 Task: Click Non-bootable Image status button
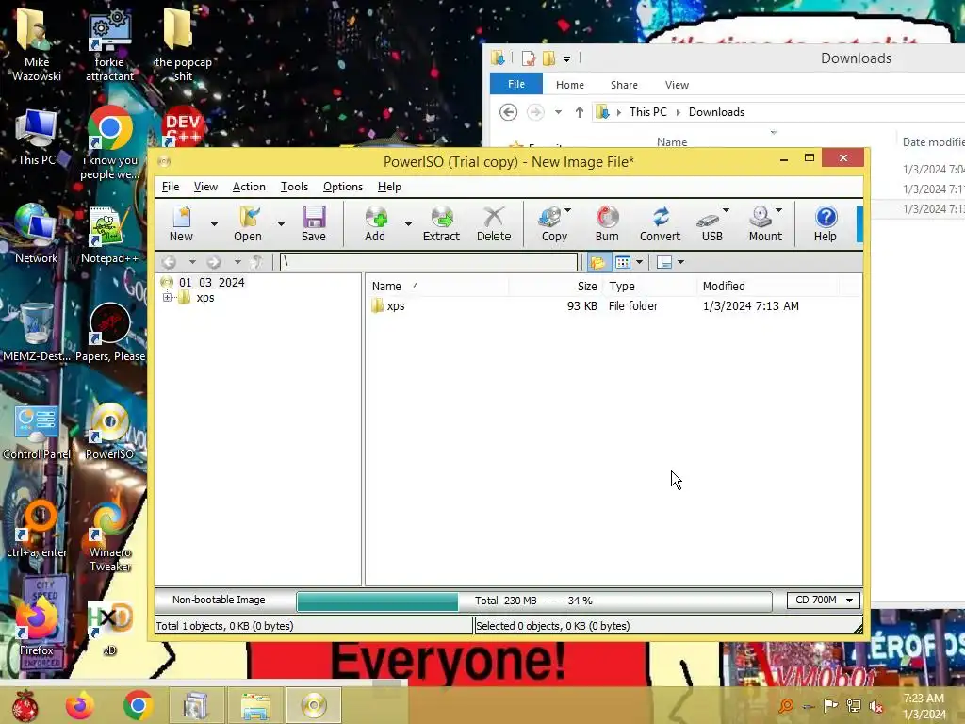pyautogui.click(x=219, y=601)
